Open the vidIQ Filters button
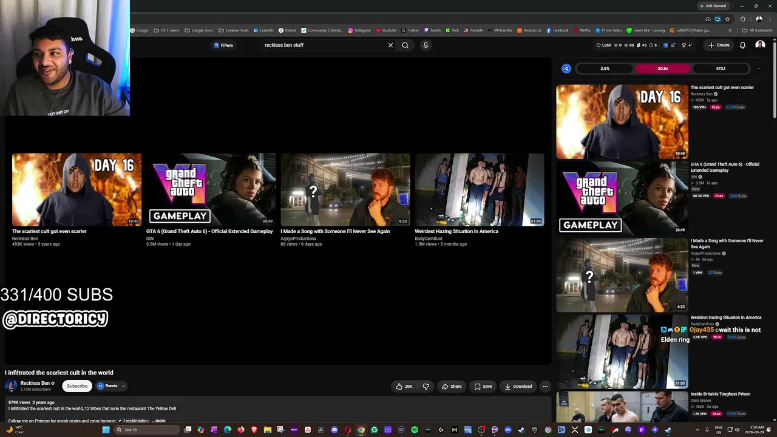The height and width of the screenshot is (437, 777). 223,45
